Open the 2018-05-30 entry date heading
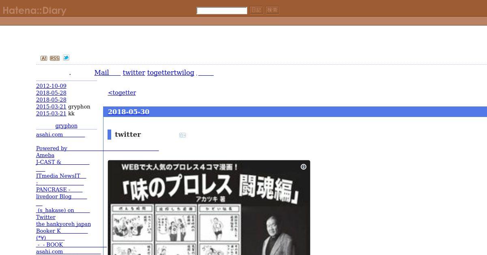Screen dimensions: 487x255 coord(129,112)
